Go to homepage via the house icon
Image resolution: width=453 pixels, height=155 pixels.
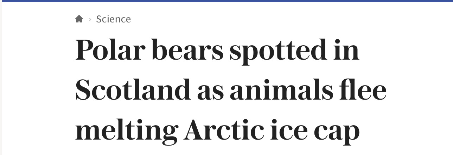(79, 19)
